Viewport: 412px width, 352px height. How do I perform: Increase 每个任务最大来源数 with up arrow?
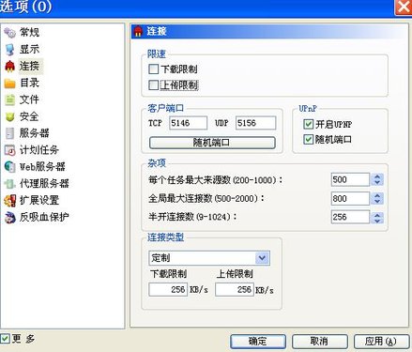tap(377, 176)
